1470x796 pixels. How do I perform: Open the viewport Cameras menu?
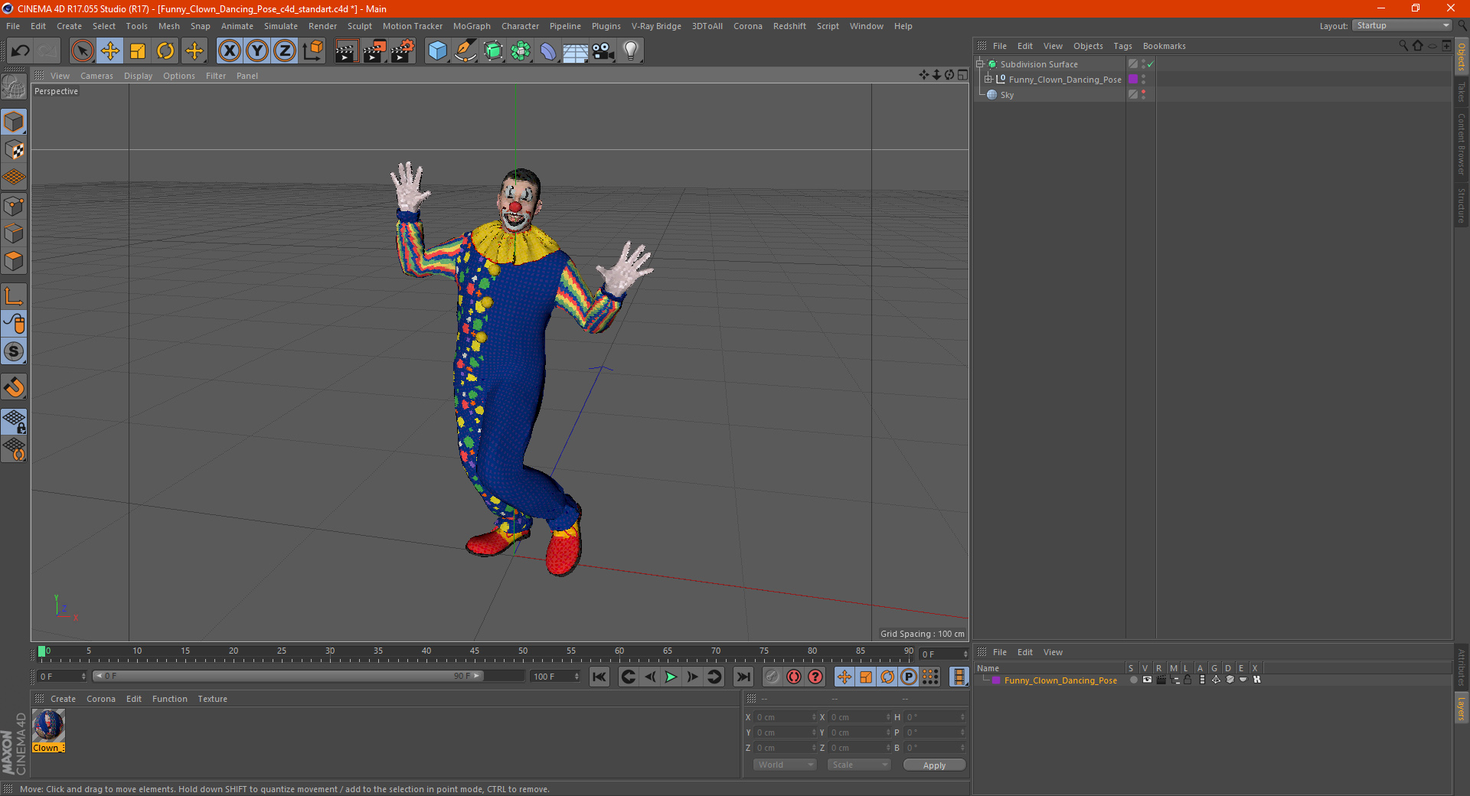pos(96,76)
